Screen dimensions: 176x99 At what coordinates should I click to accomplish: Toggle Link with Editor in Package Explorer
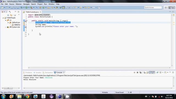[x=11, y=15]
